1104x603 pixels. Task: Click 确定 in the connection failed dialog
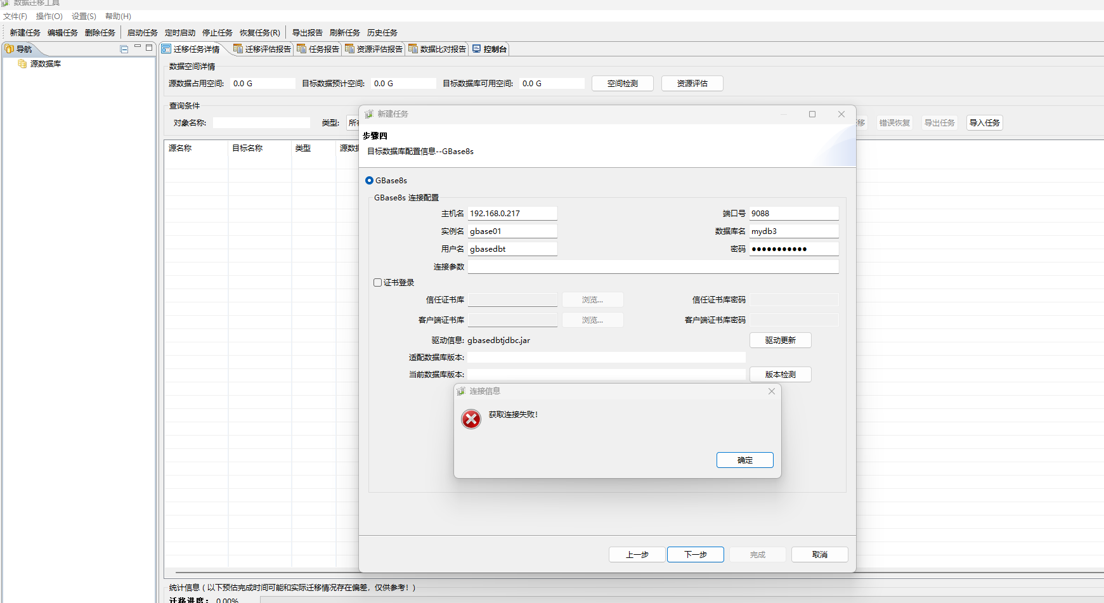pos(745,460)
